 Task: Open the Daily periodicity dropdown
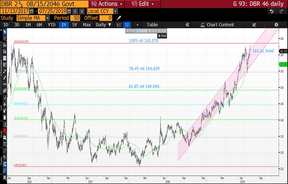tap(103, 25)
